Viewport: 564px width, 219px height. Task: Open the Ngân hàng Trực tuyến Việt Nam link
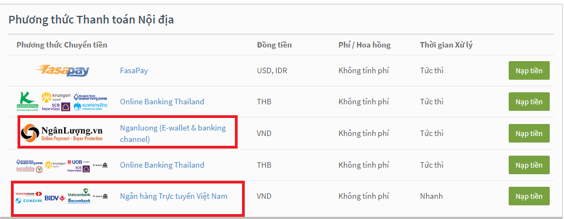[x=174, y=197]
